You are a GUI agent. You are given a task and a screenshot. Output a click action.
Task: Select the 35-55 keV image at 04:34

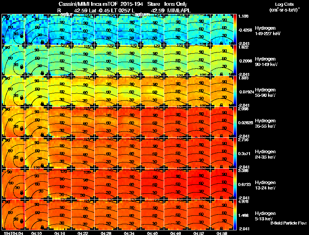click(x=129, y=122)
